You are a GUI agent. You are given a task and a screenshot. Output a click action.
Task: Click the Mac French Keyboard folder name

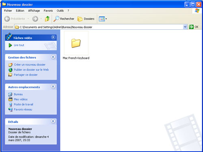[x=76, y=58]
